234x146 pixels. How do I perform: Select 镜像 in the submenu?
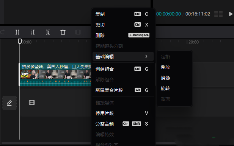coord(174,78)
